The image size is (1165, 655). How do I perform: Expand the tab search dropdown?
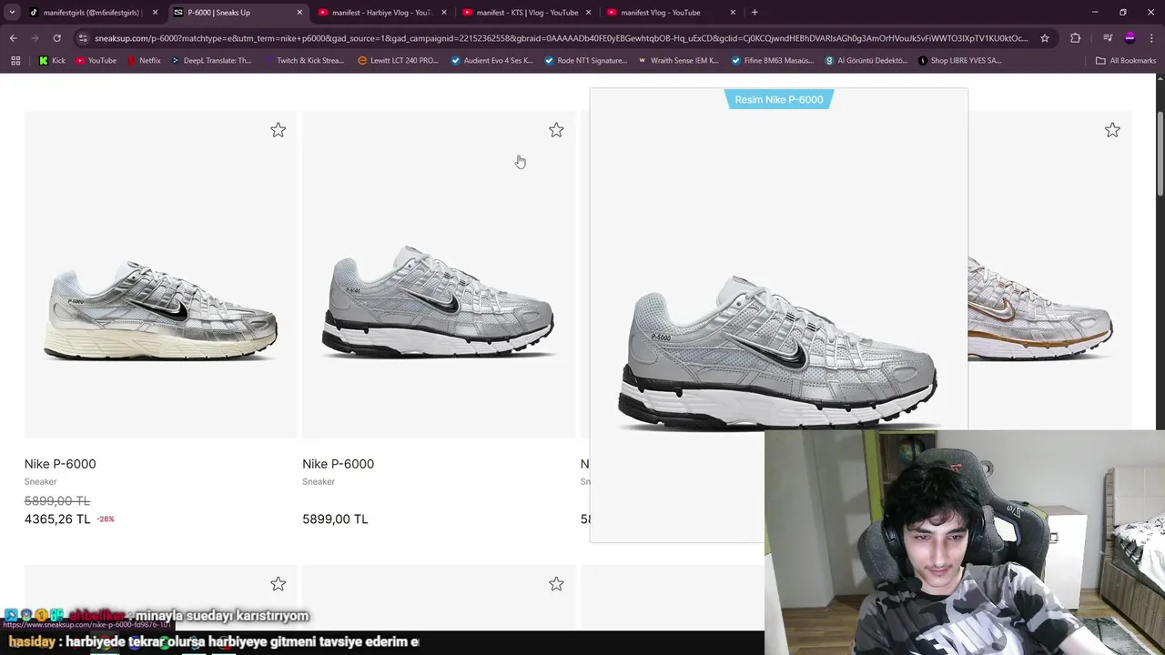[12, 13]
